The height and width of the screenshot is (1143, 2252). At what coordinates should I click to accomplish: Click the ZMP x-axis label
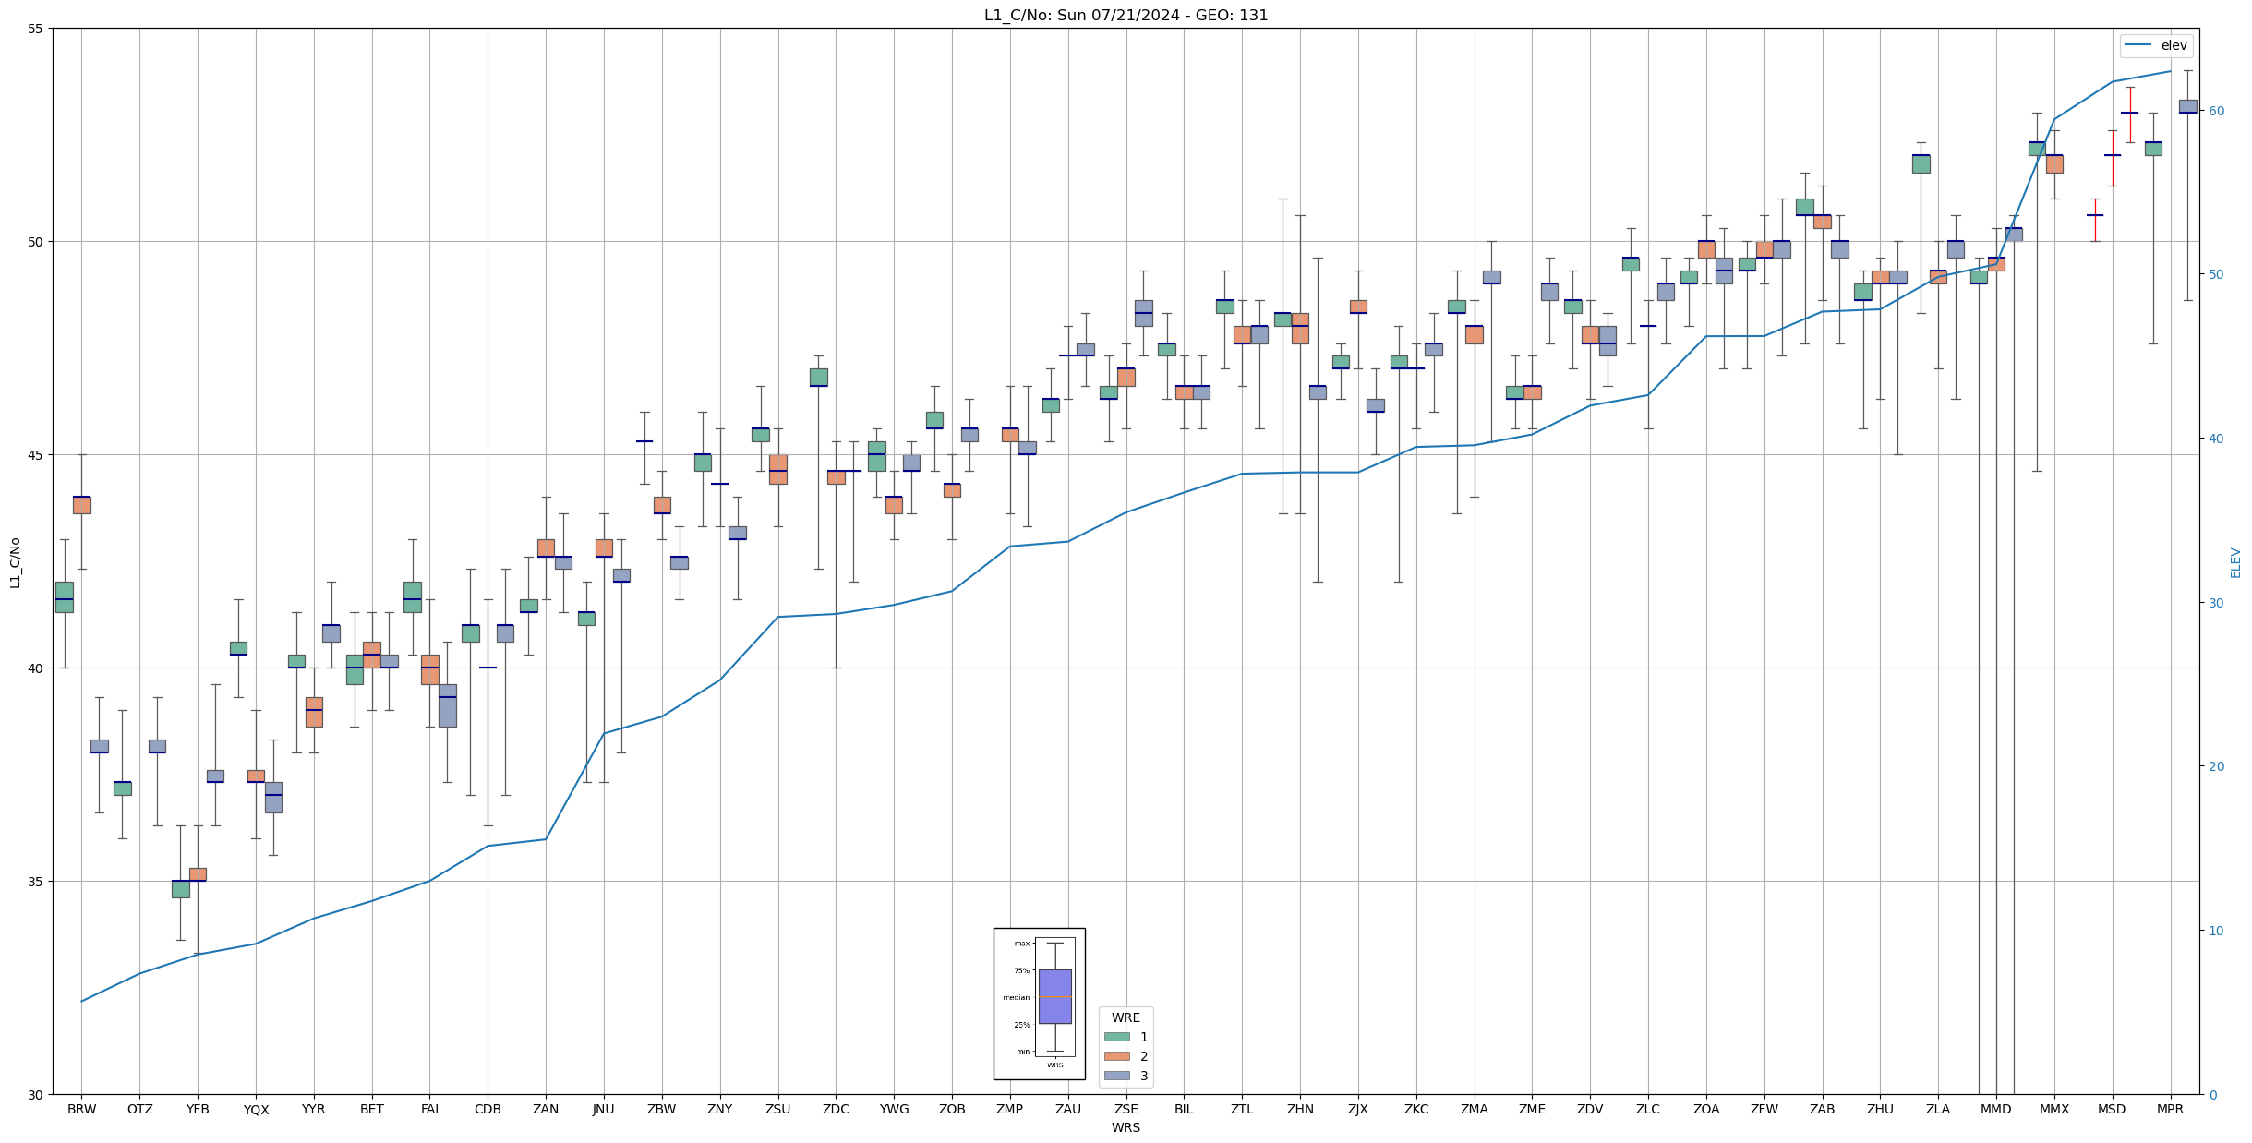click(x=1010, y=1109)
